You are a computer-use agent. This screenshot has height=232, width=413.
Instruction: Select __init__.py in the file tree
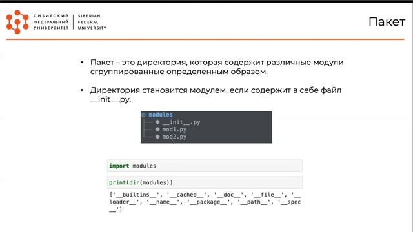181,122
